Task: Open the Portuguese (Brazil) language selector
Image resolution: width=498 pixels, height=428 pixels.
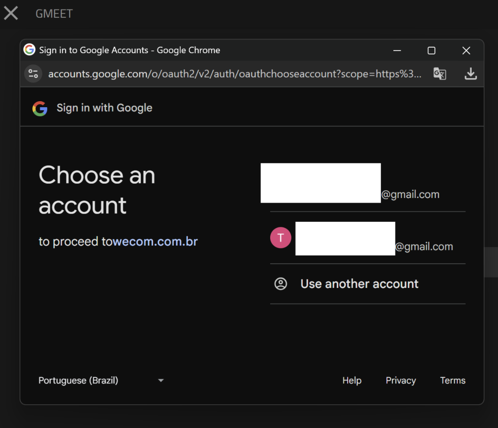Action: point(78,380)
